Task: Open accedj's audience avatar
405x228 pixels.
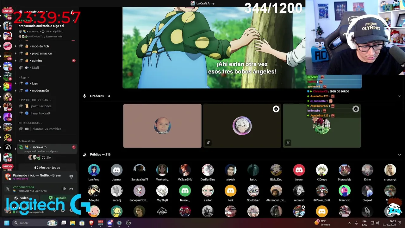Action: coord(116,191)
